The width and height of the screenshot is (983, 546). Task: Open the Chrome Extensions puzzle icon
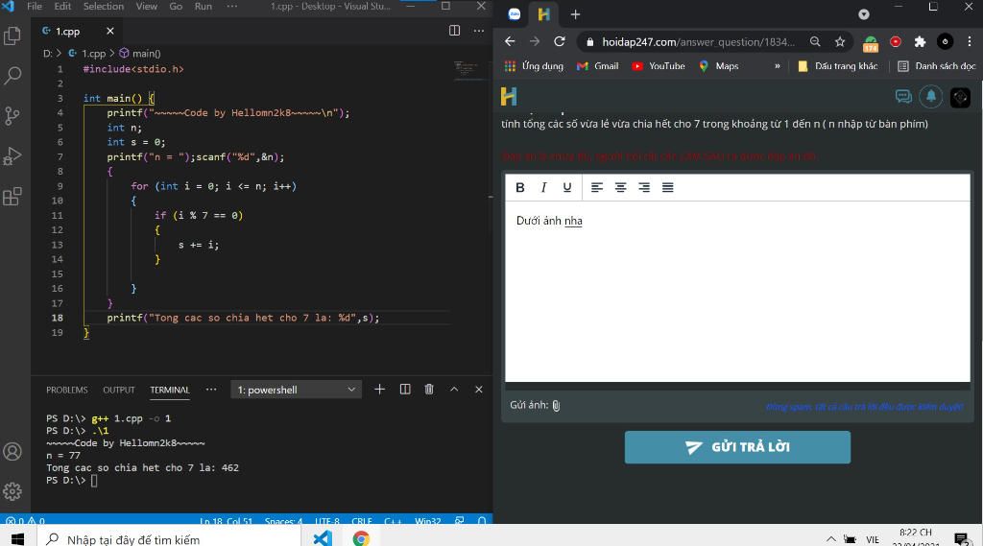(x=920, y=41)
